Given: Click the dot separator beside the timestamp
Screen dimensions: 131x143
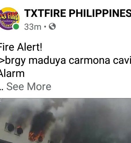Looking at the screenshot, I should (45, 27).
